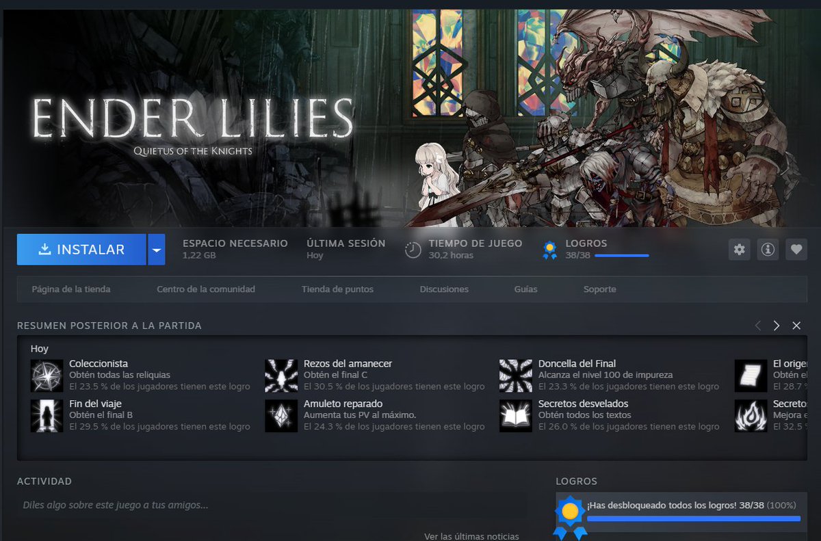Screen dimensions: 821x541
Task: Click the Doncella del Final title
Action: pyautogui.click(x=577, y=364)
